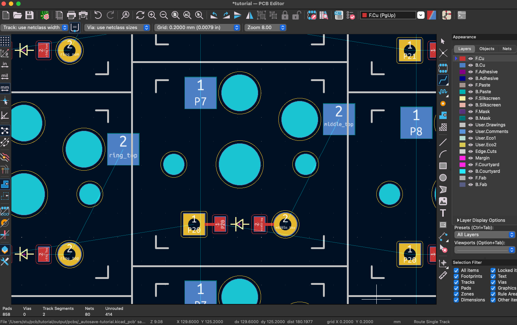This screenshot has width=517, height=325.
Task: Disable Vias in the Selection Filter
Action: 493,282
